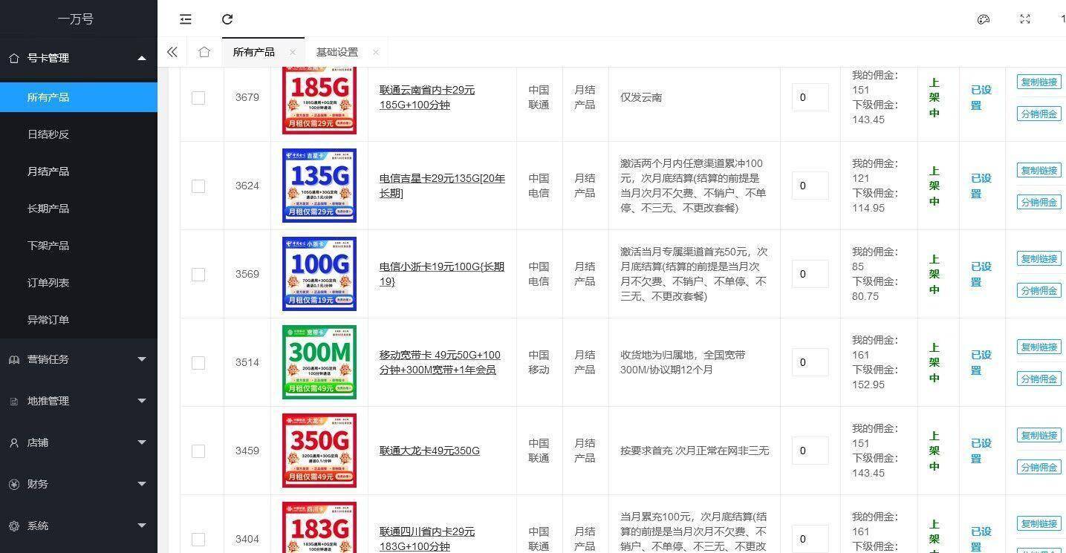Expand the 财务 menu
The height and width of the screenshot is (553, 1066).
pos(142,484)
